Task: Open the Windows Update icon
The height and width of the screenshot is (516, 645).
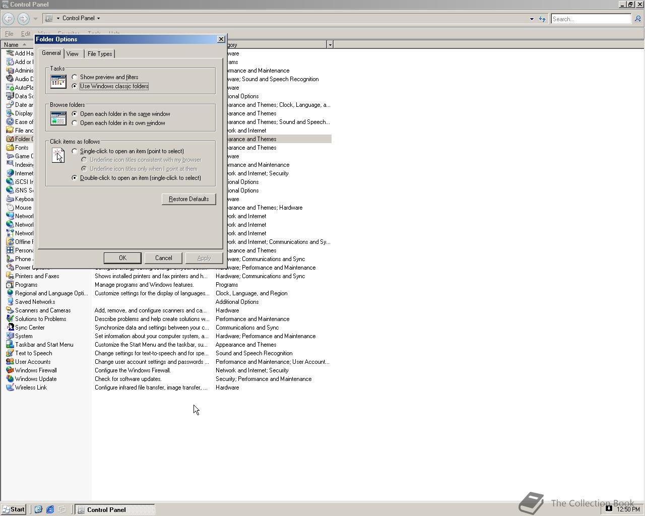Action: 10,379
